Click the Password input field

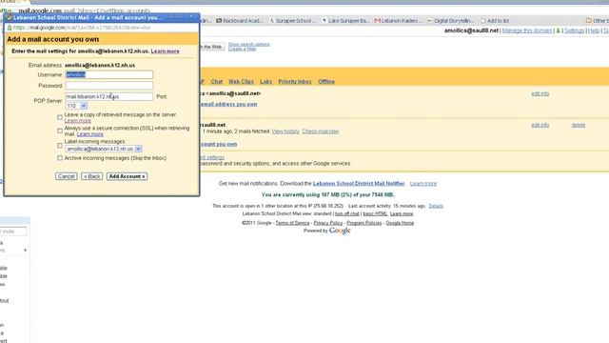click(x=108, y=86)
